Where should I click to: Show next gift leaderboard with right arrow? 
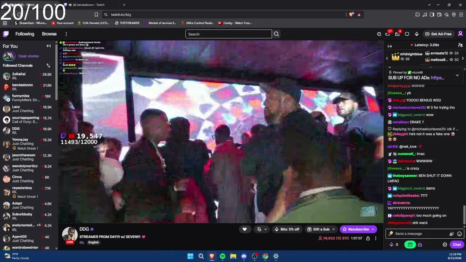(x=463, y=58)
